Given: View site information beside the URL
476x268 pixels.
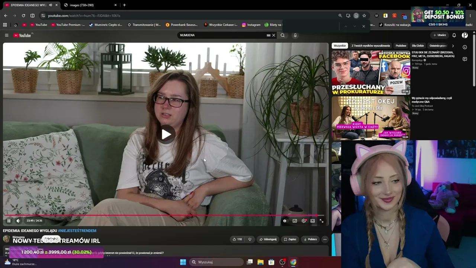Looking at the screenshot, I should pos(43,16).
